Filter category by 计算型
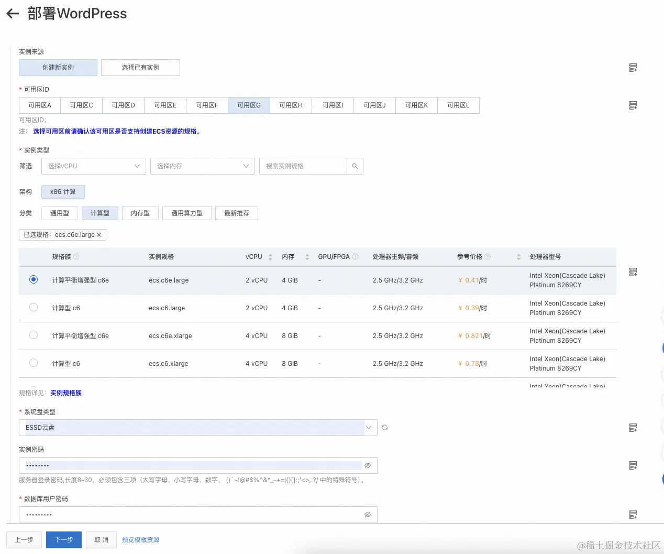This screenshot has height=554, width=664. point(100,213)
